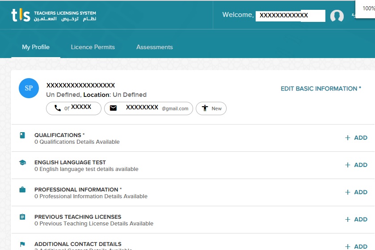The image size is (375, 250).
Task: Click the plus icon in Previous Teaching Licenses row
Action: coord(348,220)
